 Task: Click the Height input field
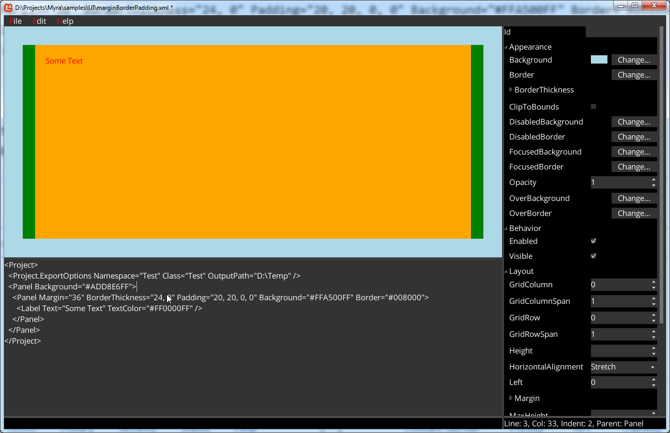tap(620, 351)
